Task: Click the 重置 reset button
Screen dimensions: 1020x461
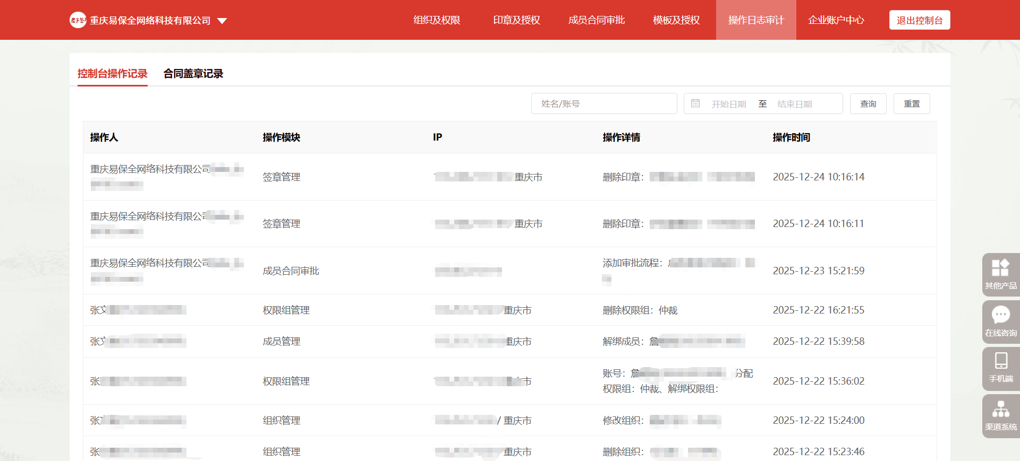Action: 912,103
